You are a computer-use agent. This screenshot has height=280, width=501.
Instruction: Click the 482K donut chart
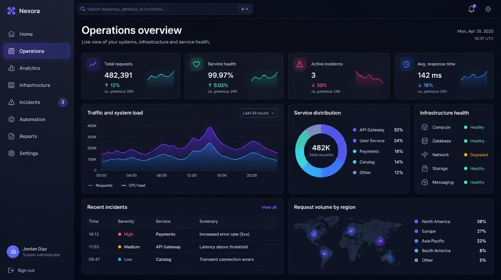point(321,151)
